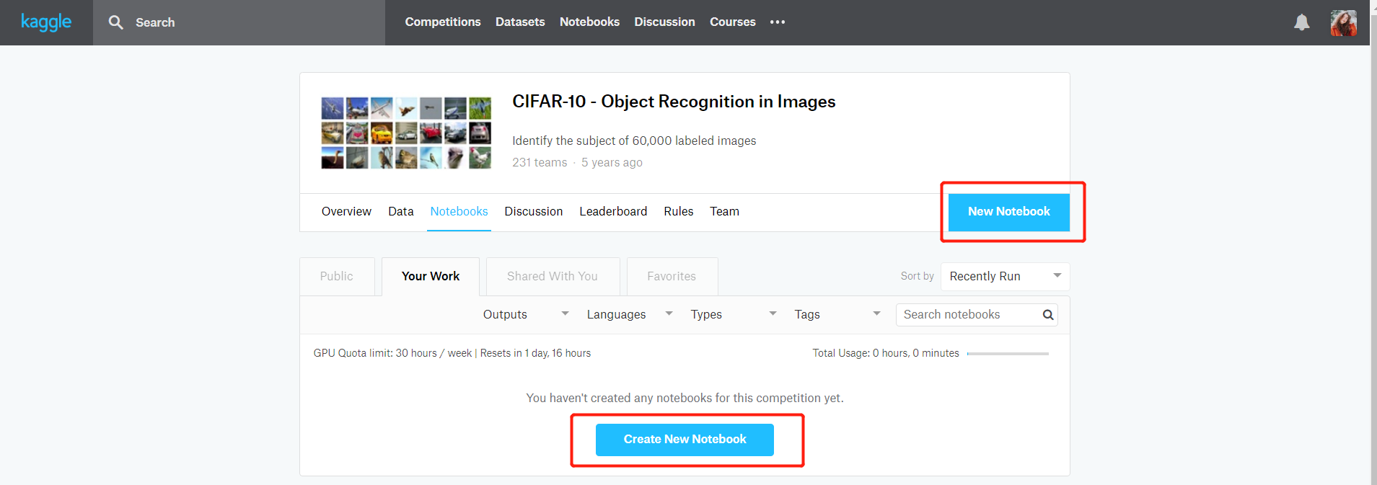
Task: Click the '5 years ago' text
Action: [612, 163]
